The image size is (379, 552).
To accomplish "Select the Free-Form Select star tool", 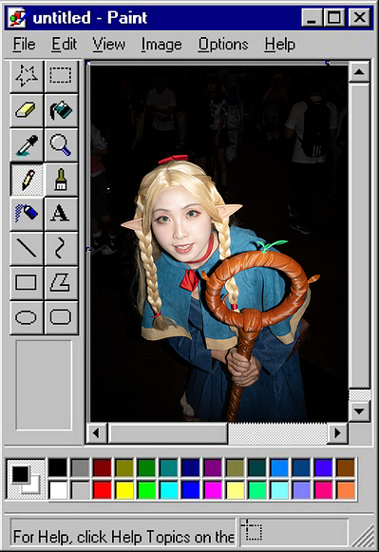I will pos(27,76).
